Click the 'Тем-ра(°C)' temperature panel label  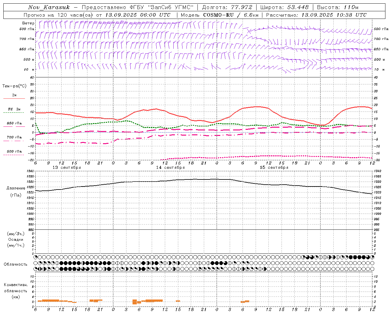[x=14, y=86]
